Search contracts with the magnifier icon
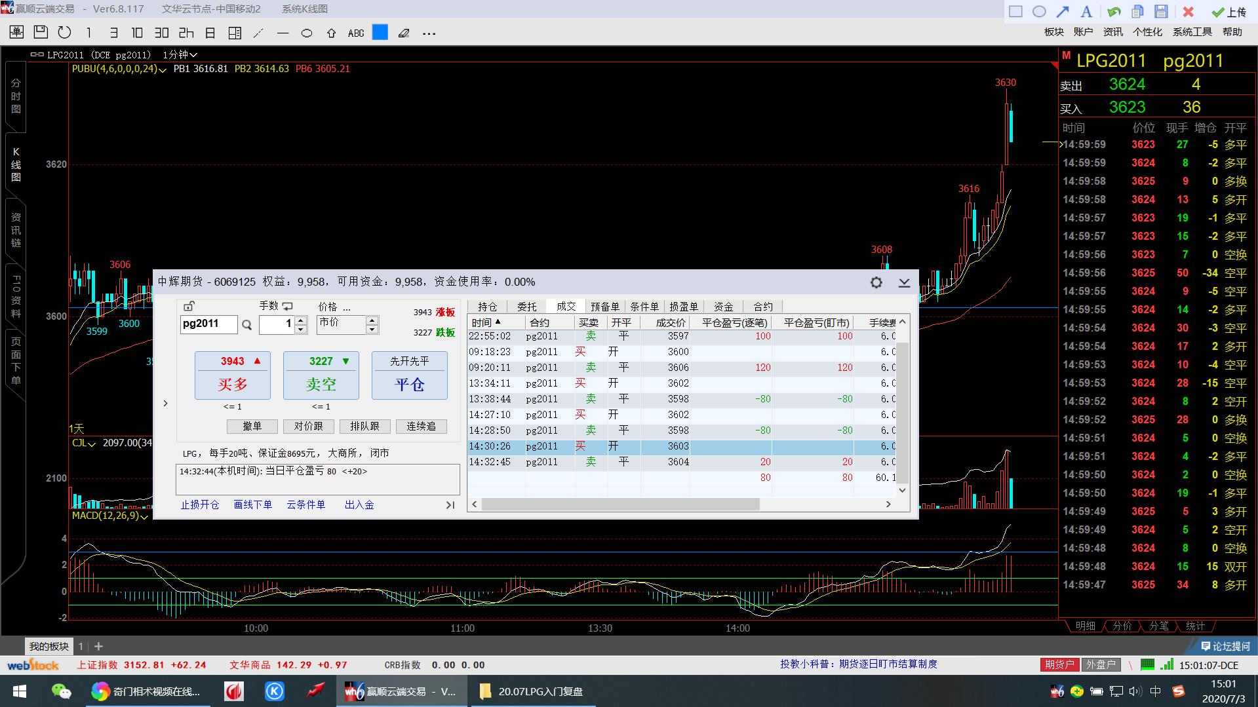Image resolution: width=1258 pixels, height=707 pixels. tap(247, 324)
